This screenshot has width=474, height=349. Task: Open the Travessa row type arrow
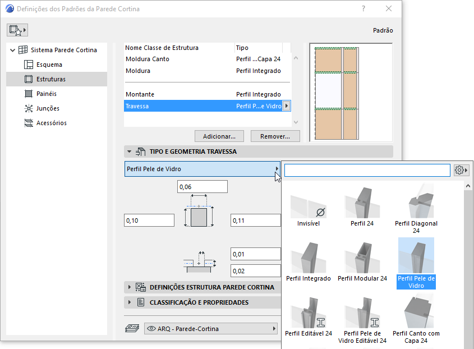[x=286, y=106]
